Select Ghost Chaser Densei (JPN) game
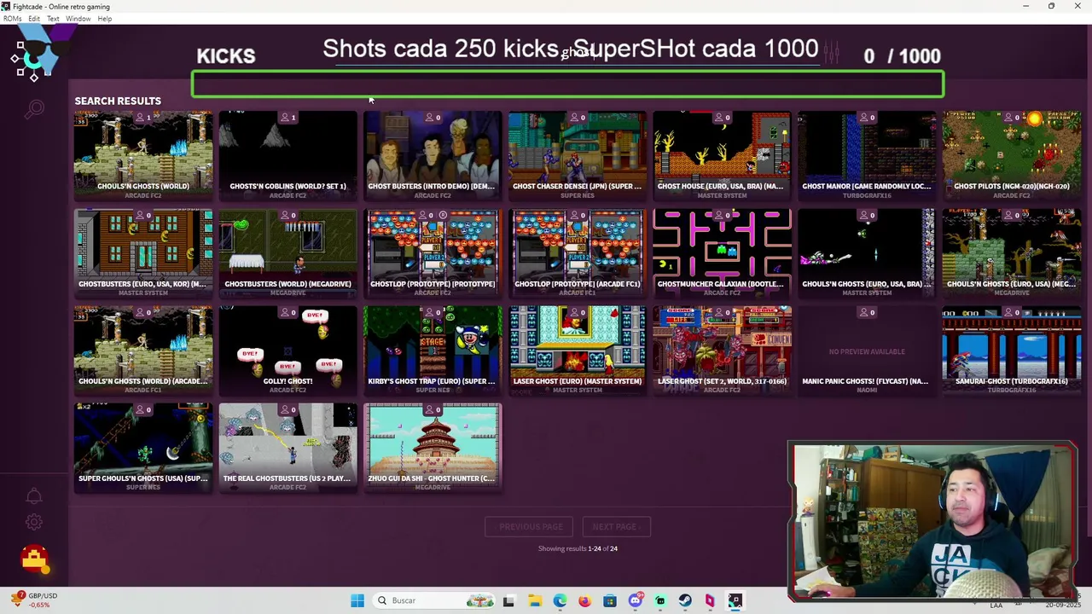 click(578, 155)
